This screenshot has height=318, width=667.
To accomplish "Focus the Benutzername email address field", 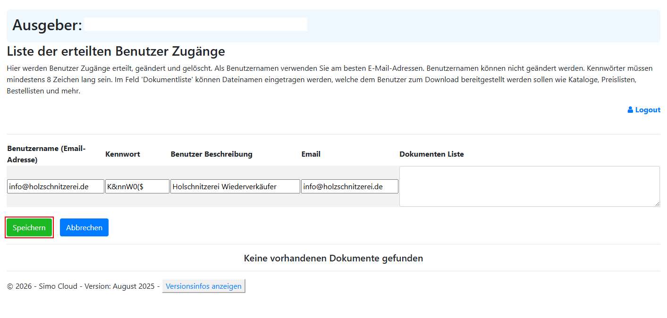I will point(56,186).
